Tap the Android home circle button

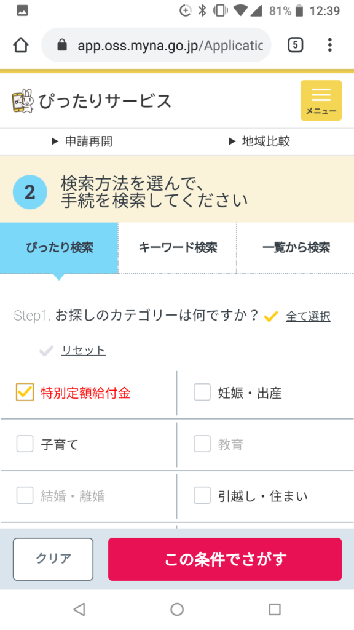[177, 610]
